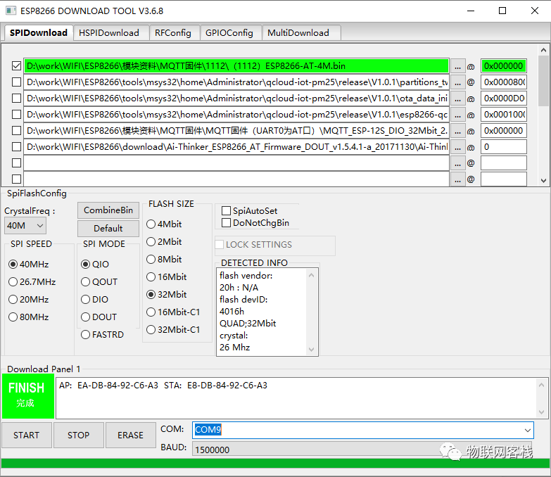Click the green download progress bar
The width and height of the screenshot is (551, 477).
(276, 464)
